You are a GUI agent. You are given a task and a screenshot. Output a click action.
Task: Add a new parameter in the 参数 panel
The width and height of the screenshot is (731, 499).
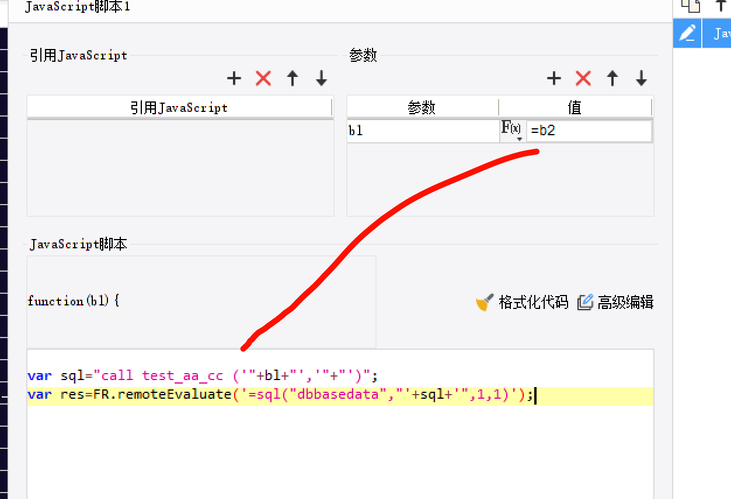click(x=553, y=78)
